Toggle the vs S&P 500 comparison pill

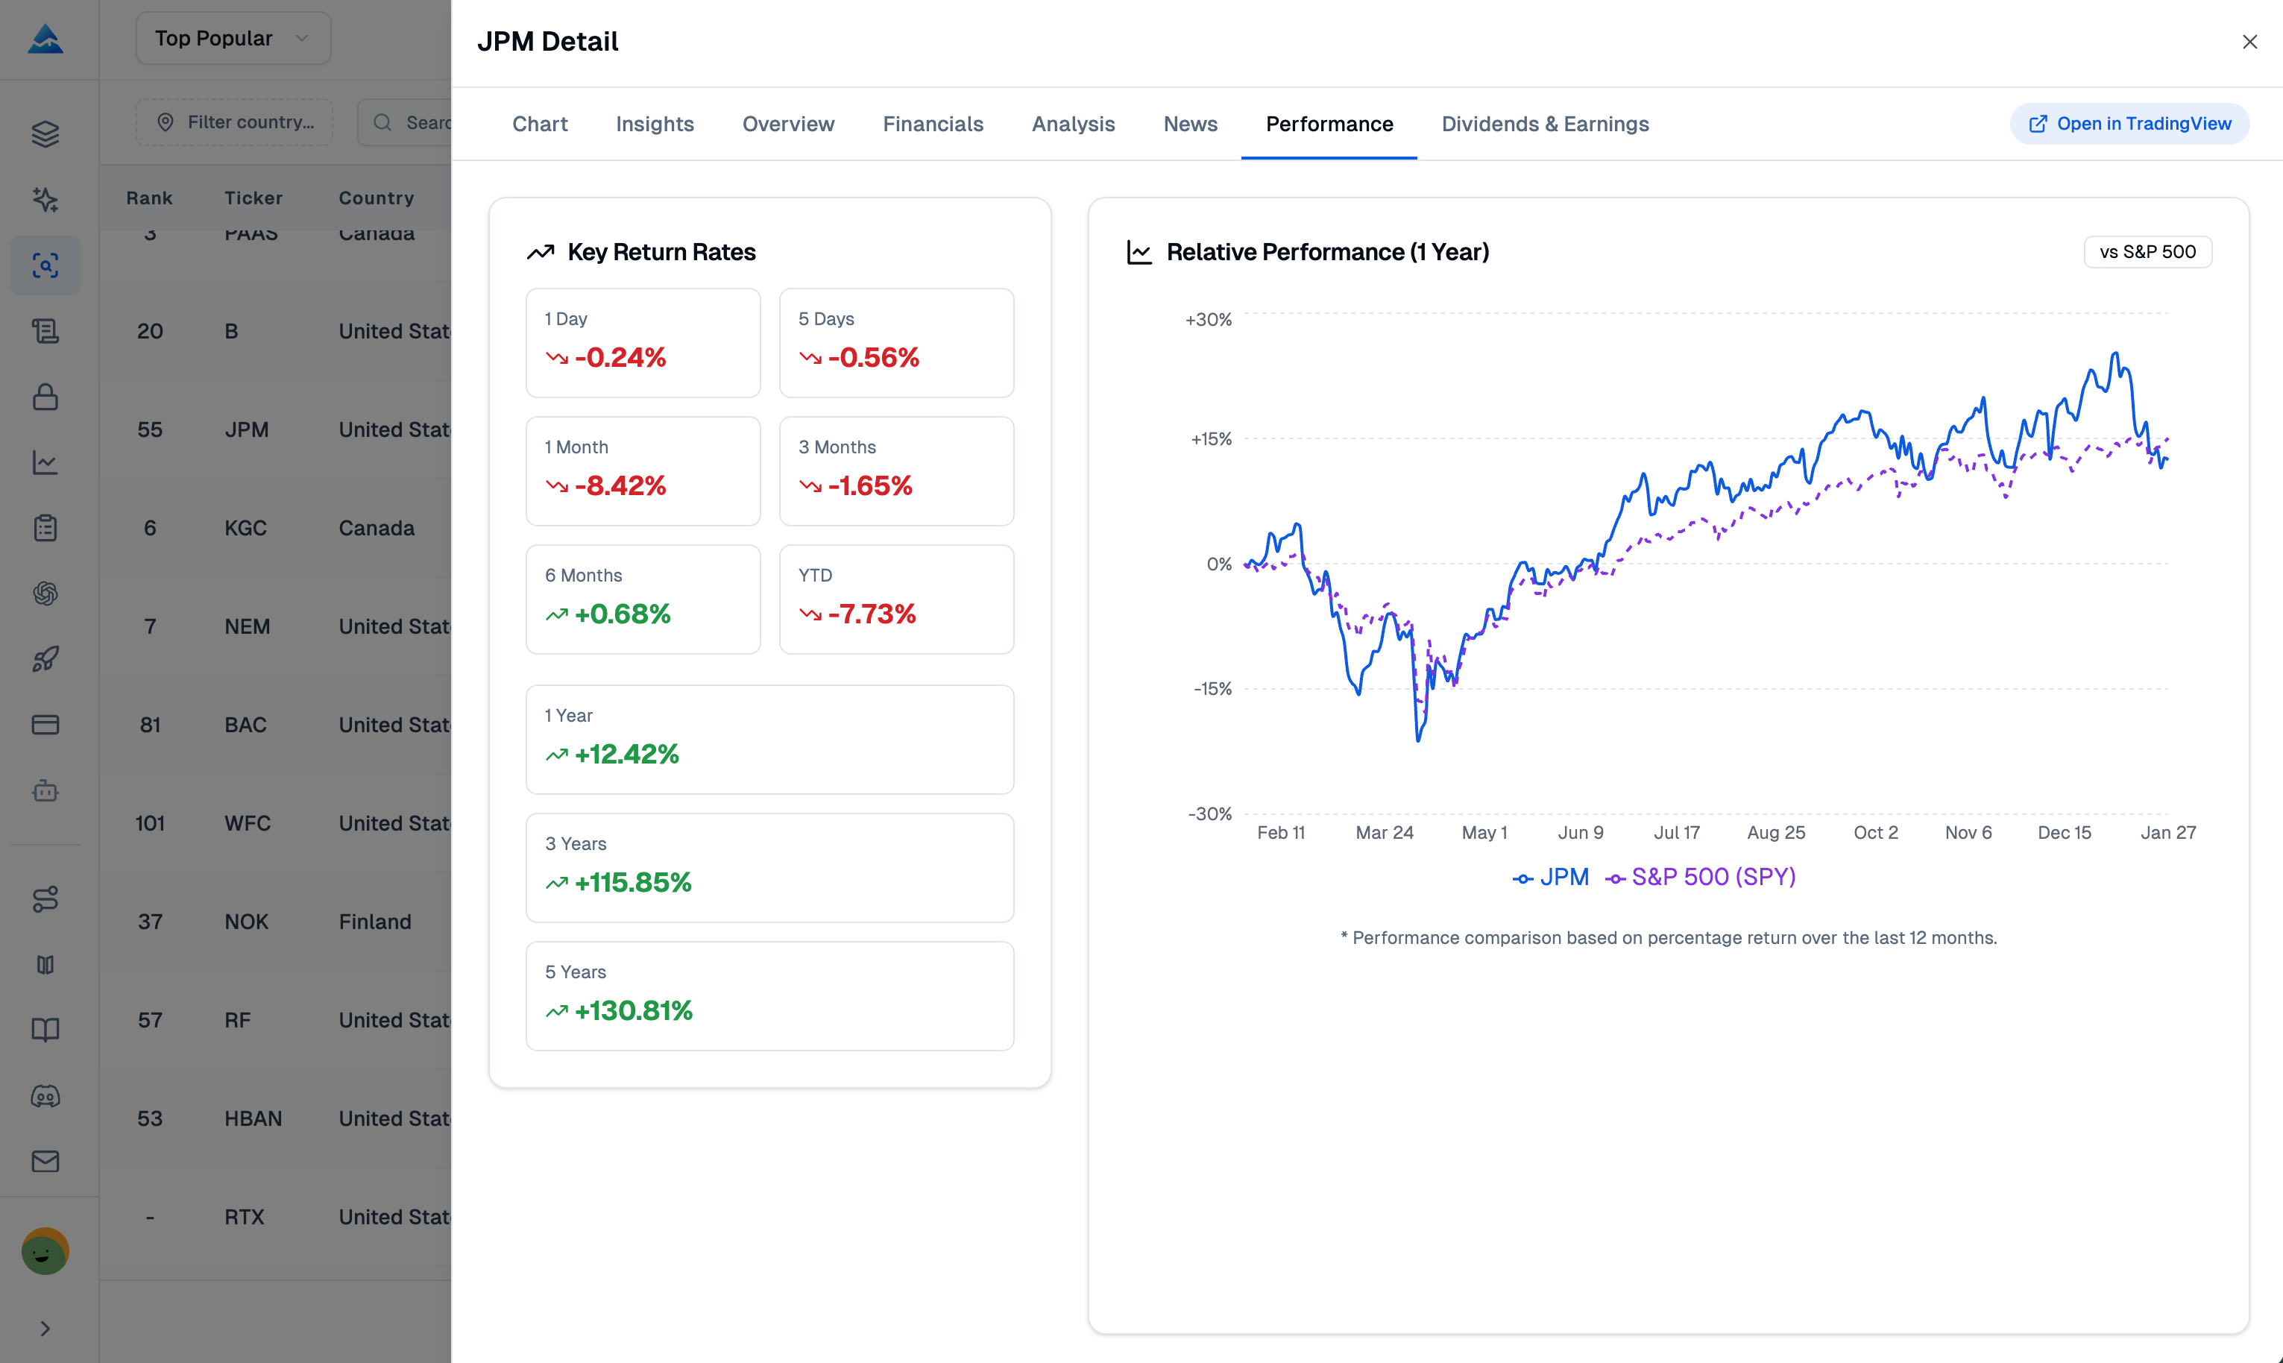pyautogui.click(x=2147, y=252)
